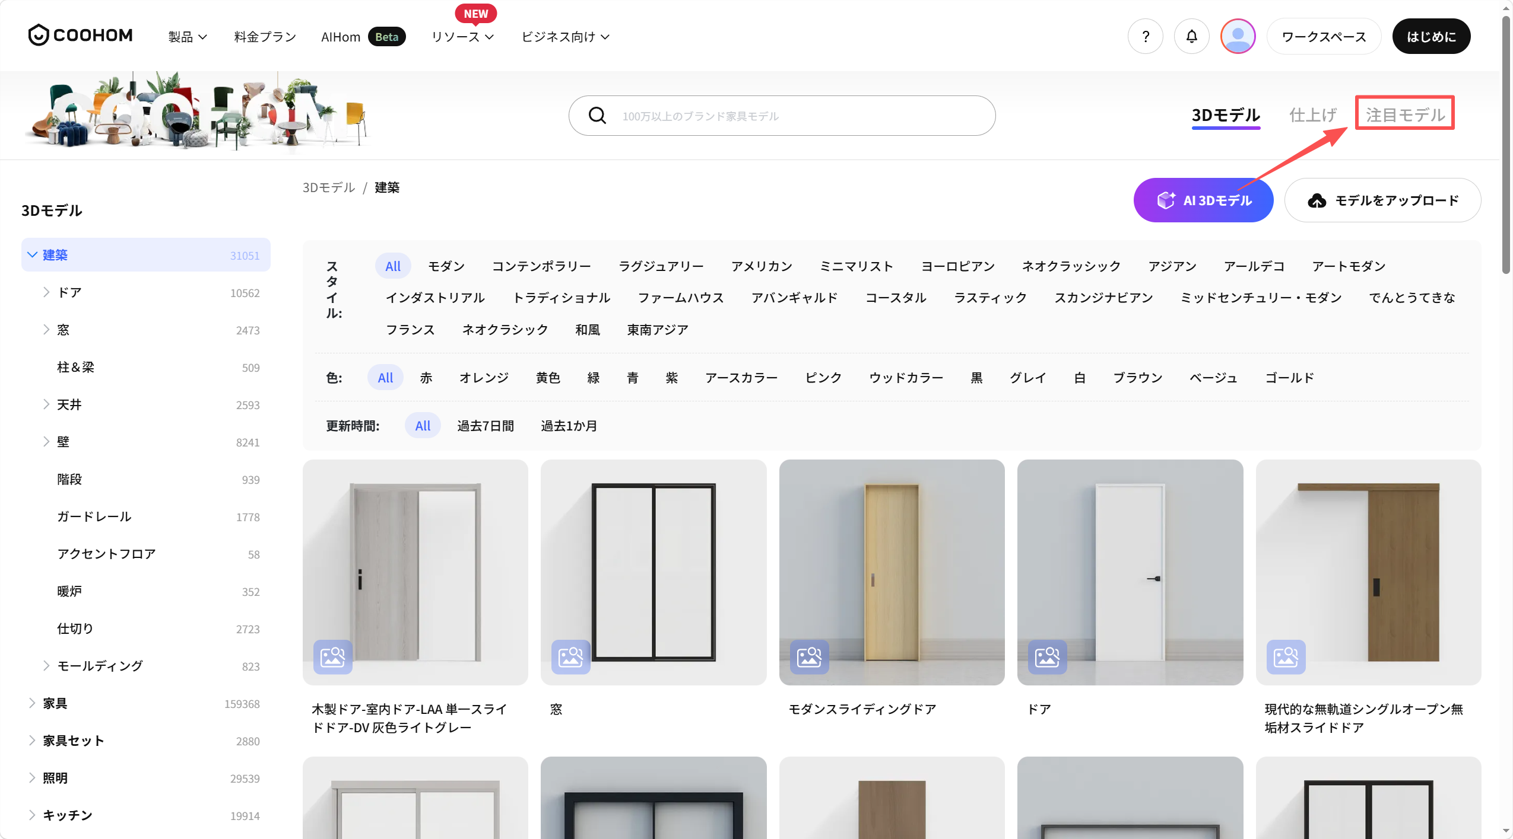This screenshot has height=839, width=1513.
Task: Open the ビジネス向け dropdown menu
Action: [x=566, y=37]
